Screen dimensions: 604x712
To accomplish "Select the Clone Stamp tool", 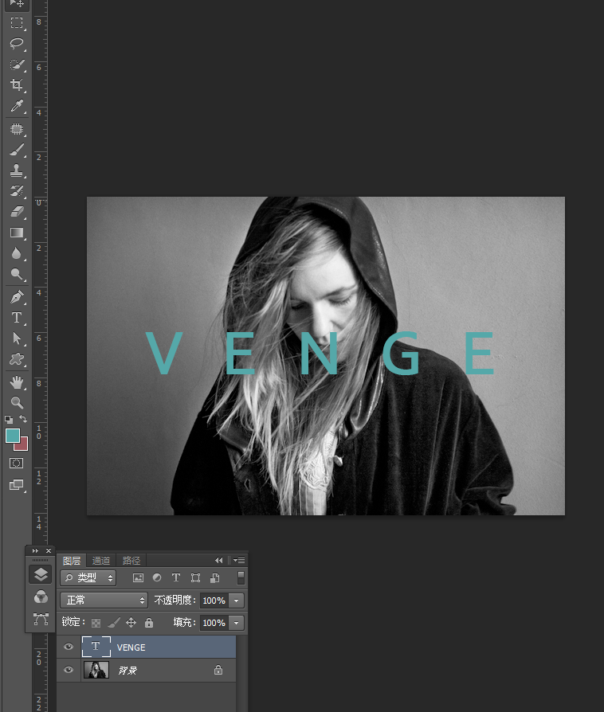I will click(x=17, y=170).
